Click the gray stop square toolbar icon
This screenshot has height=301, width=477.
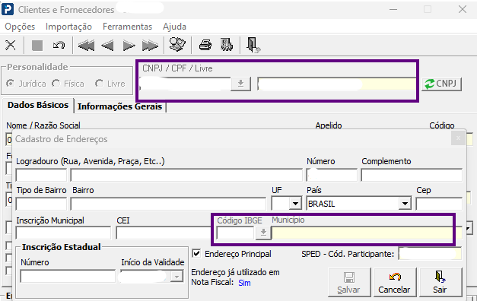[37, 46]
